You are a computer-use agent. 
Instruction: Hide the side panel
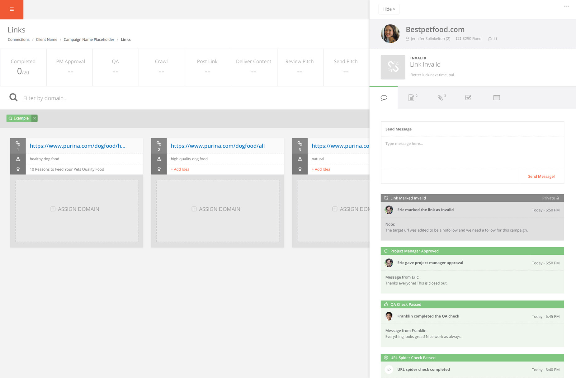(389, 9)
